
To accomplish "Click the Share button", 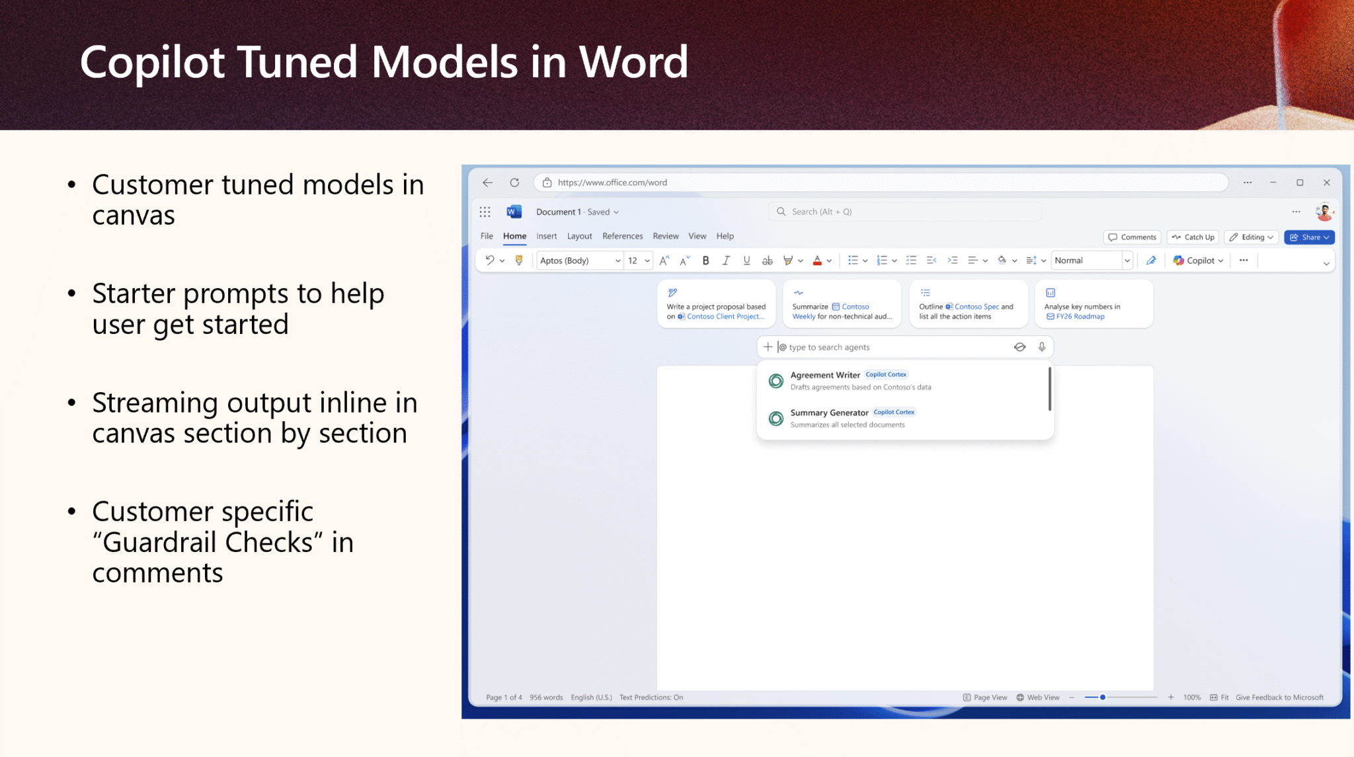I will (x=1309, y=237).
